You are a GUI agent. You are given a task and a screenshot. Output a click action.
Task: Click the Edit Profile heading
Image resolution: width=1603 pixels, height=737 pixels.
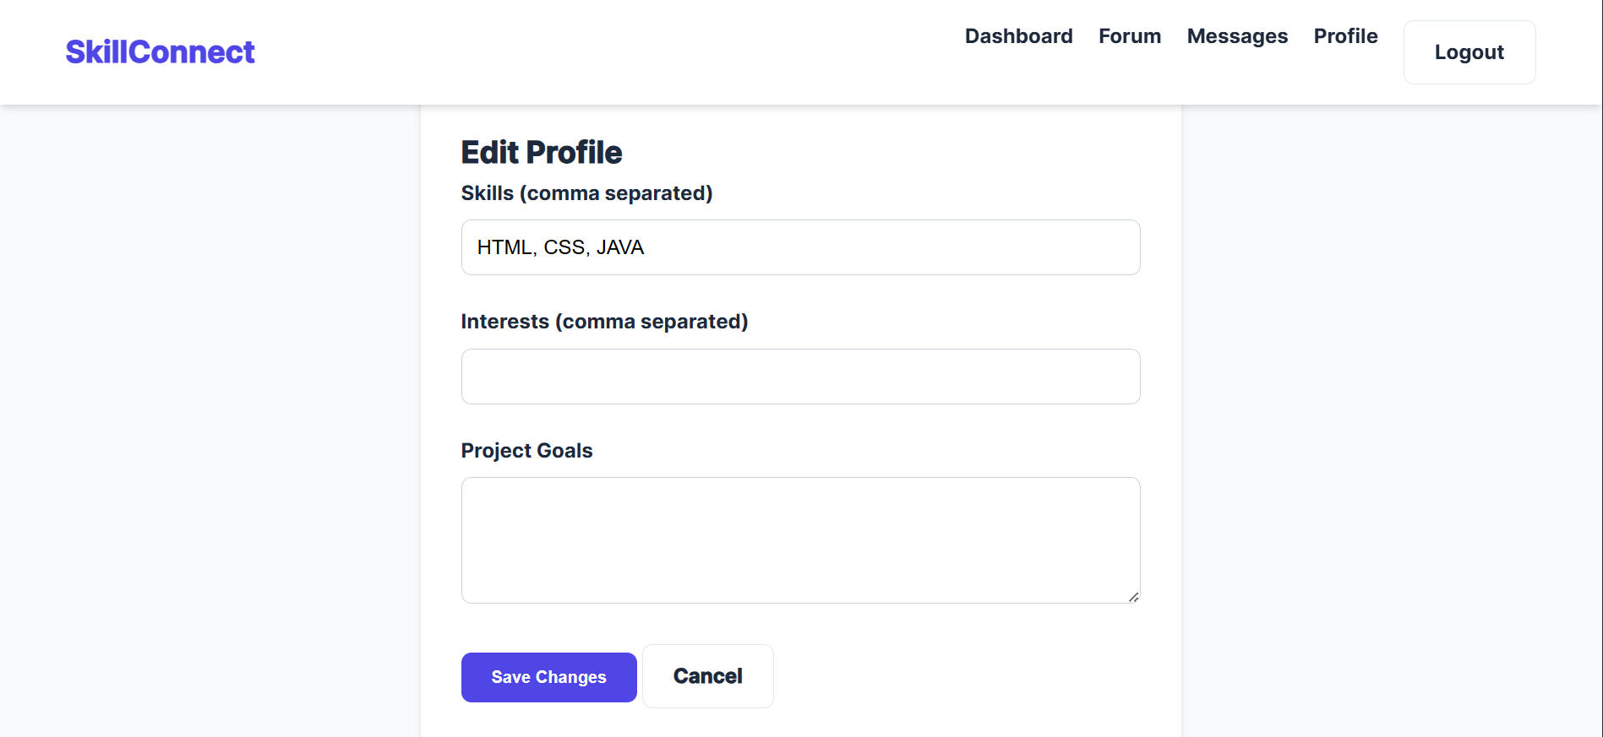tap(541, 153)
